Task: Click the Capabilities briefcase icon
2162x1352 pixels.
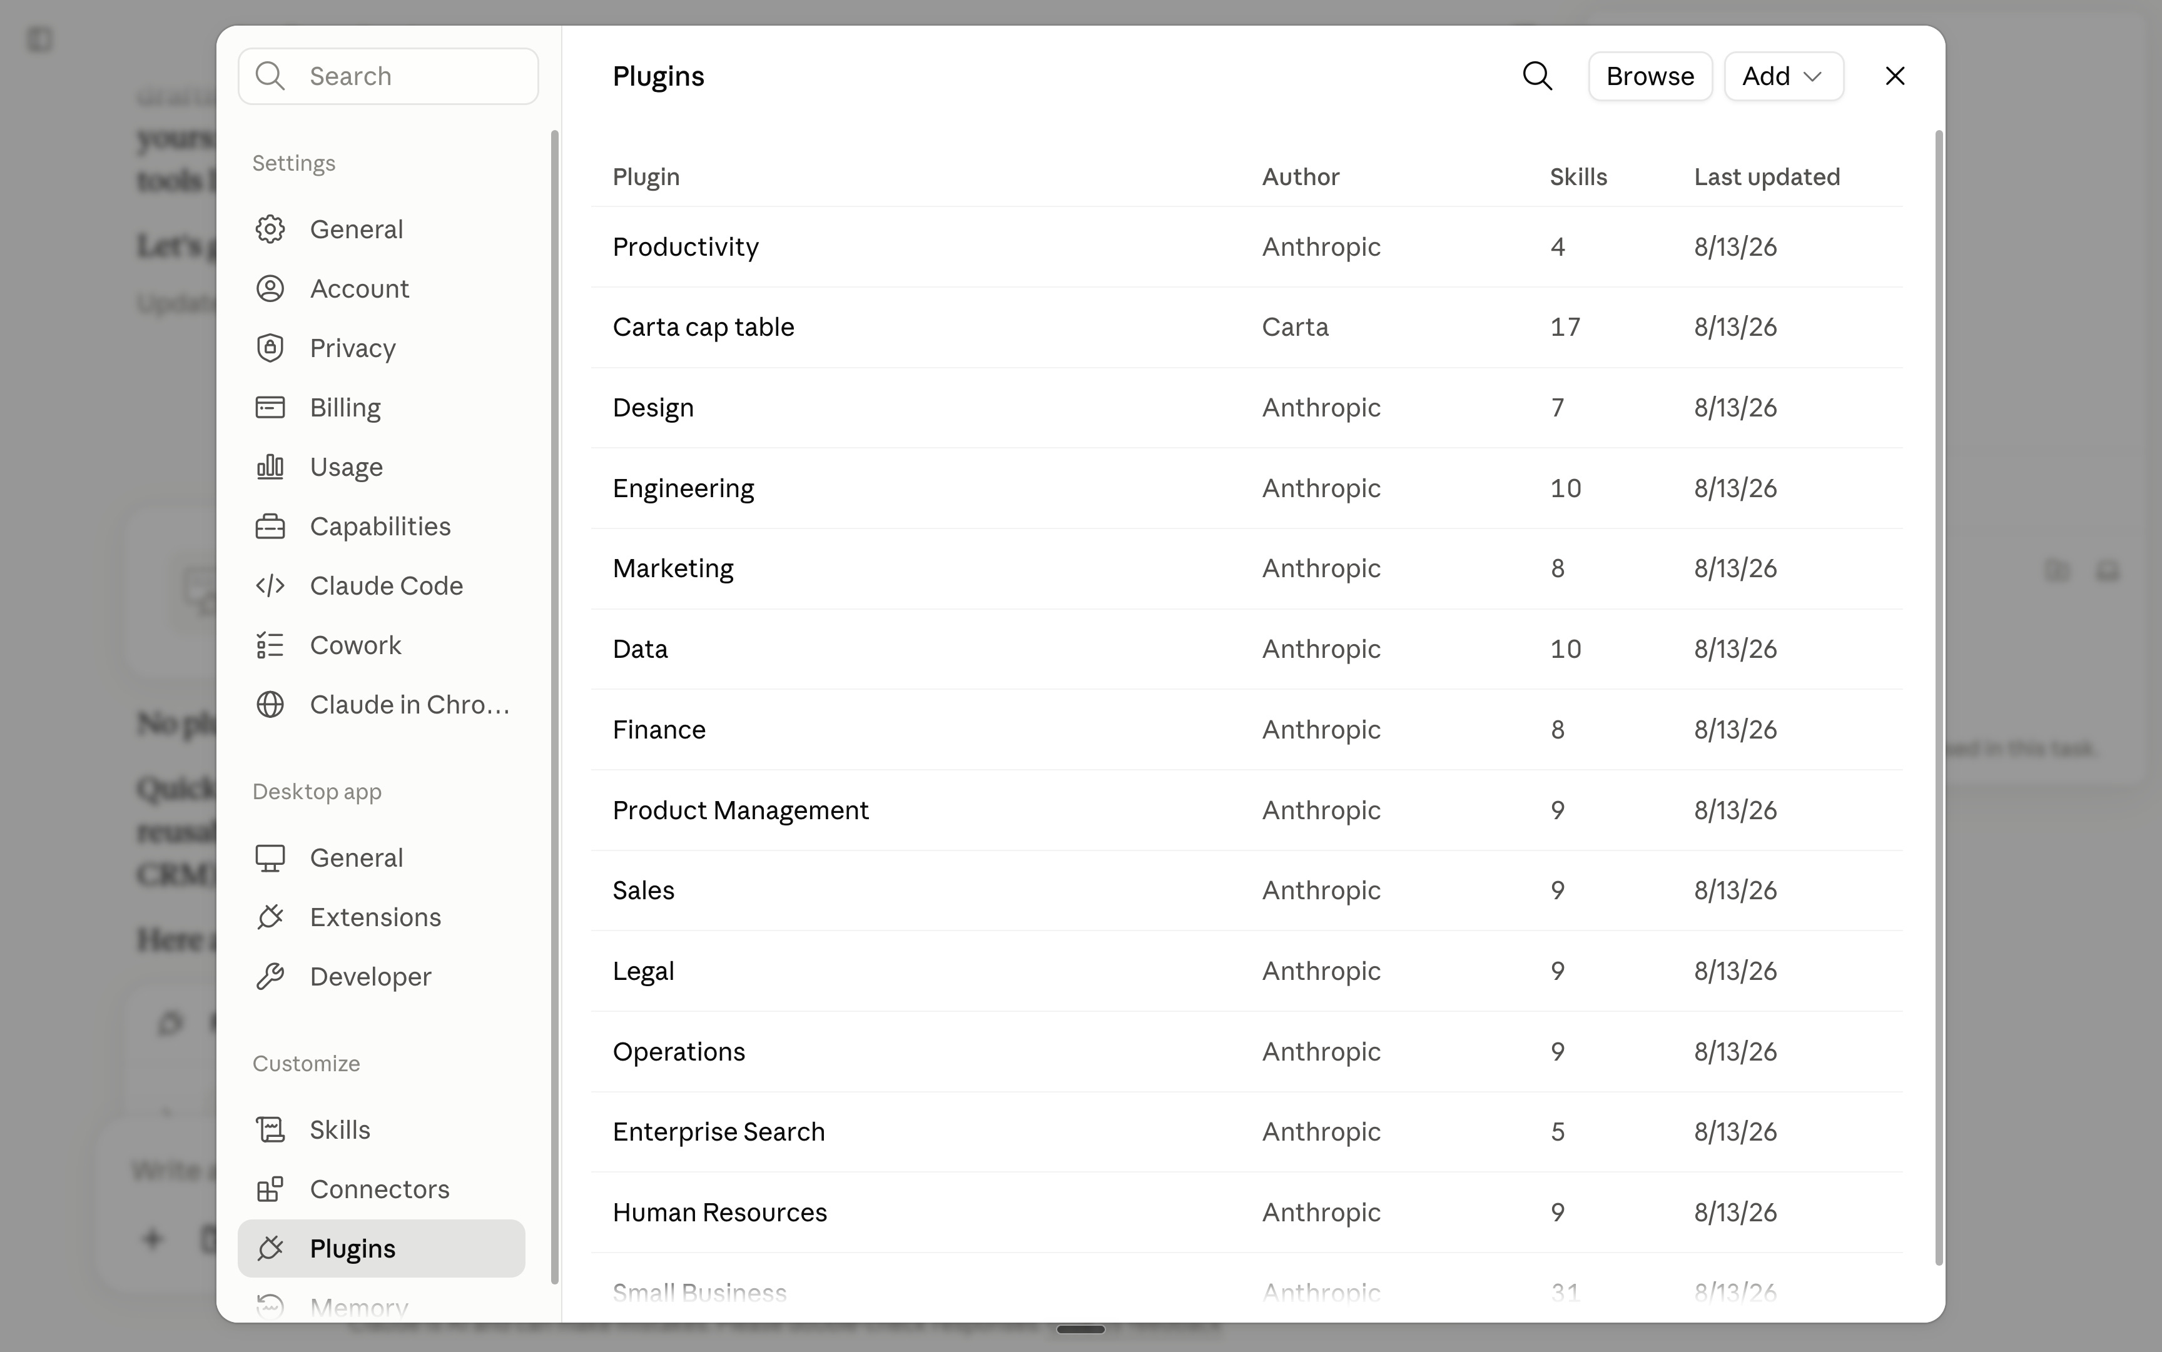Action: click(270, 527)
